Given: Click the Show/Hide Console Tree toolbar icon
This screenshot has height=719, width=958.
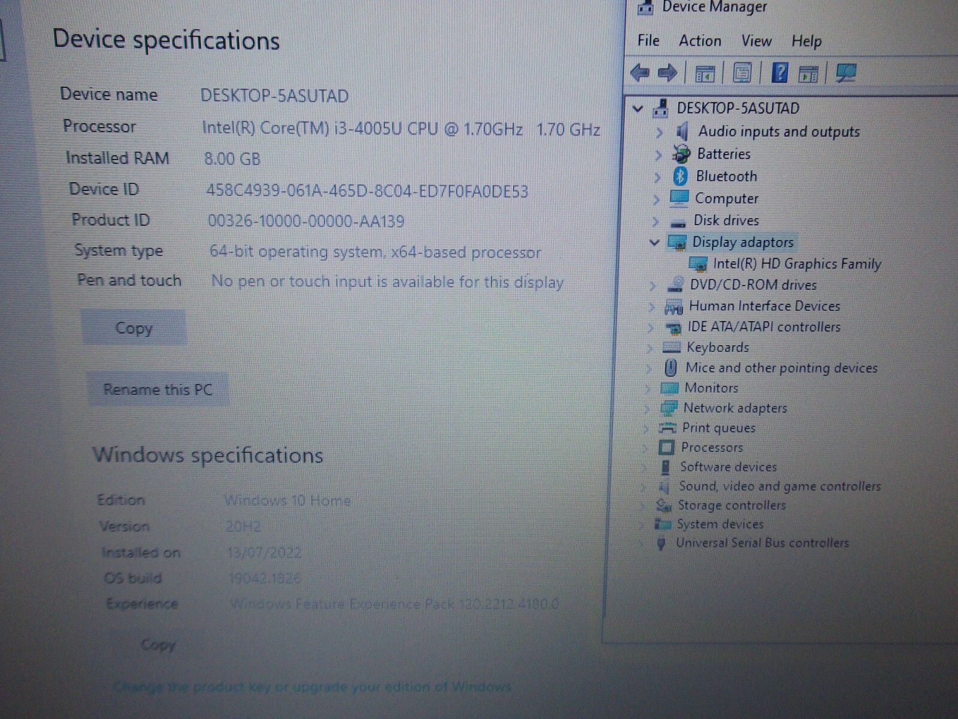Looking at the screenshot, I should coord(705,74).
